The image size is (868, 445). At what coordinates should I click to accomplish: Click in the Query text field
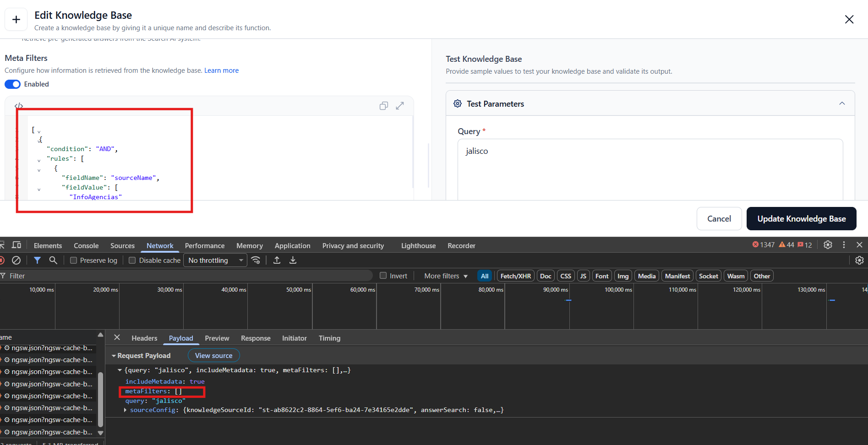point(650,169)
